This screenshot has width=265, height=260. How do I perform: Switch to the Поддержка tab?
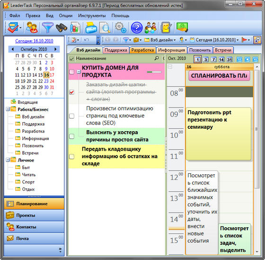[x=116, y=50]
